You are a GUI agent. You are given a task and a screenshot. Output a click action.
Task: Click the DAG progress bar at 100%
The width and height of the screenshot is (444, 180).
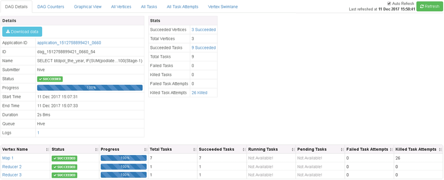tap(90, 88)
